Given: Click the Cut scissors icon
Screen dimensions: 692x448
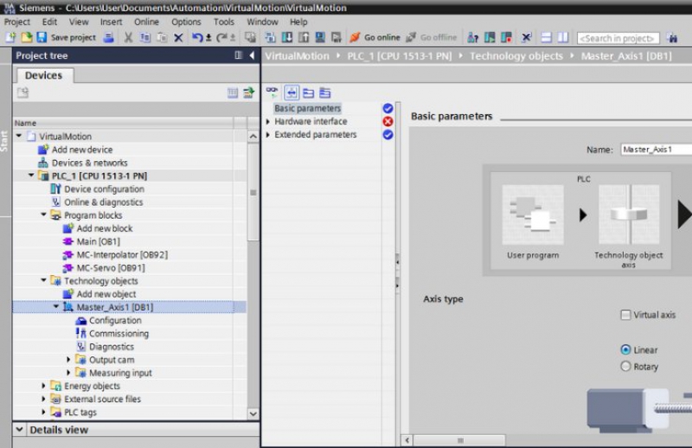Looking at the screenshot, I should click(128, 37).
